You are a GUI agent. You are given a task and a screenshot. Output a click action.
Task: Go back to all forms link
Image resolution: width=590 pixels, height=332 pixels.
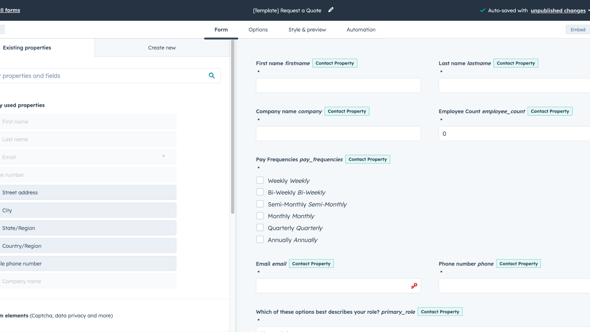pos(11,10)
